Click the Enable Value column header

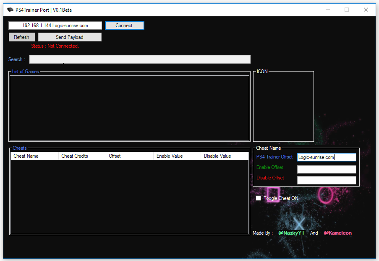tap(177, 156)
